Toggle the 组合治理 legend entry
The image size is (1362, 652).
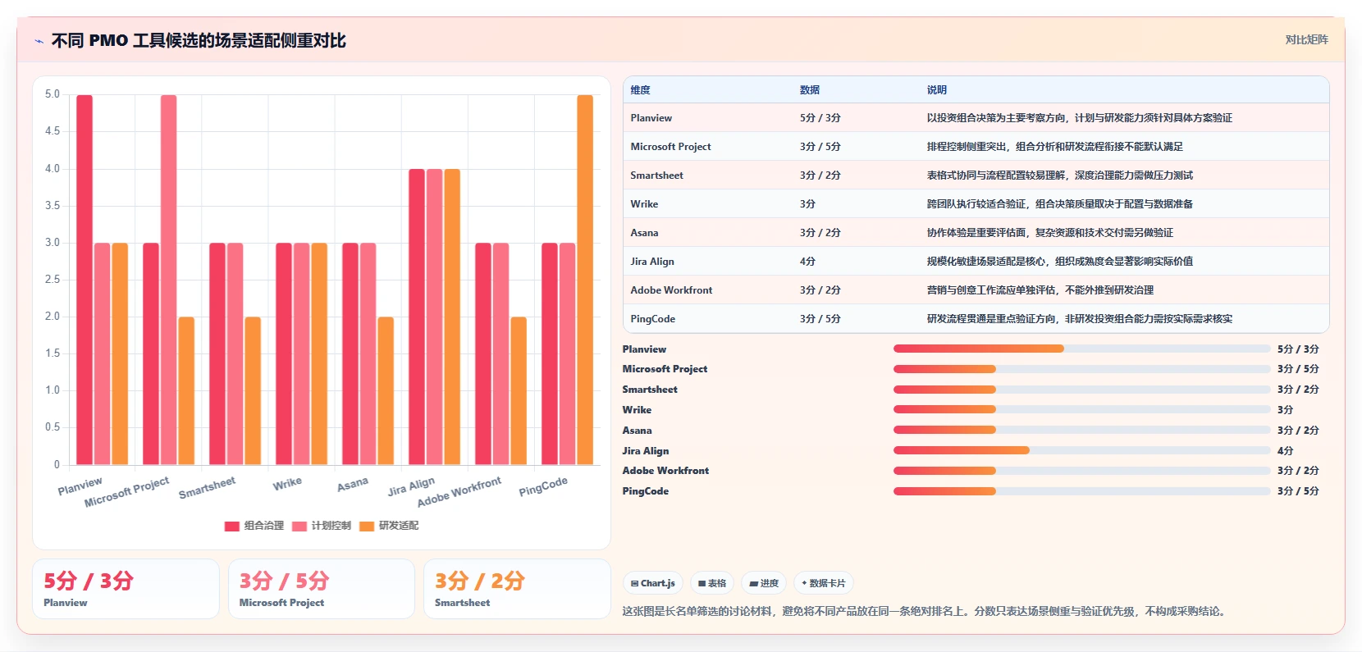[254, 526]
